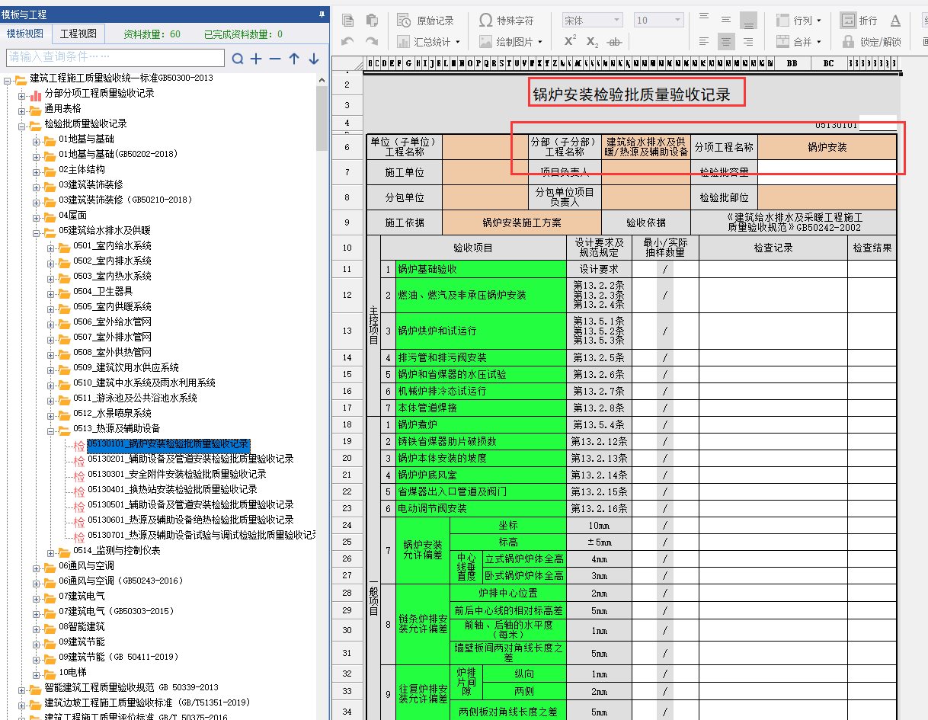This screenshot has width=928, height=720.
Task: Open 05130701_热源及辅助设备试验与调试 record
Action: 201,535
